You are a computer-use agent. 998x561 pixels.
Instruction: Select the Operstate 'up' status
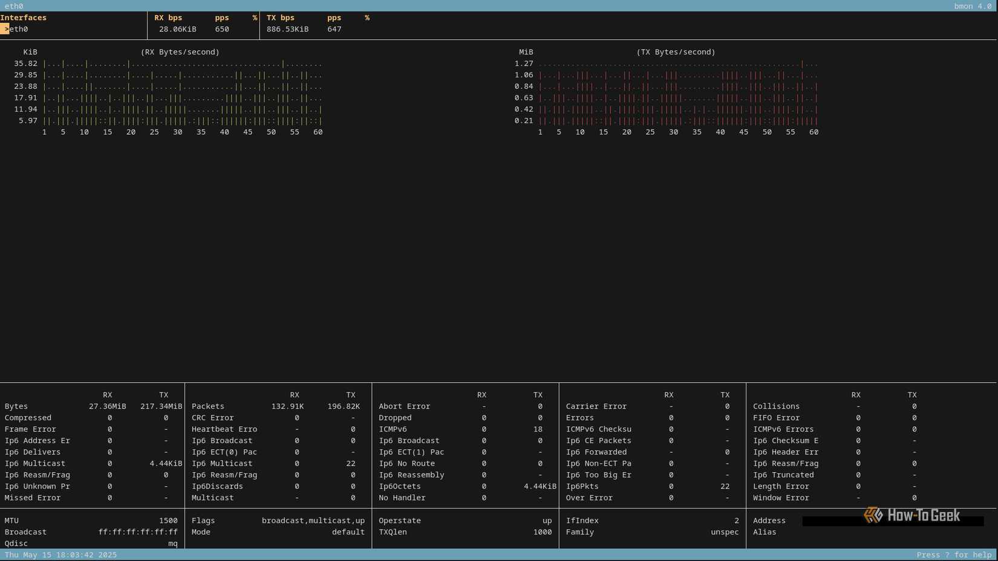pyautogui.click(x=546, y=520)
